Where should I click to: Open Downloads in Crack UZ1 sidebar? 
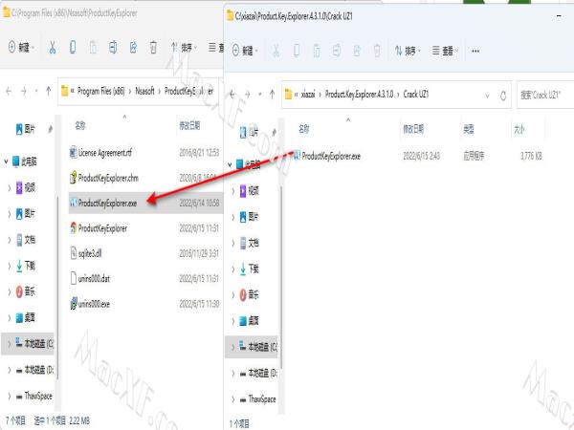pyautogui.click(x=250, y=269)
